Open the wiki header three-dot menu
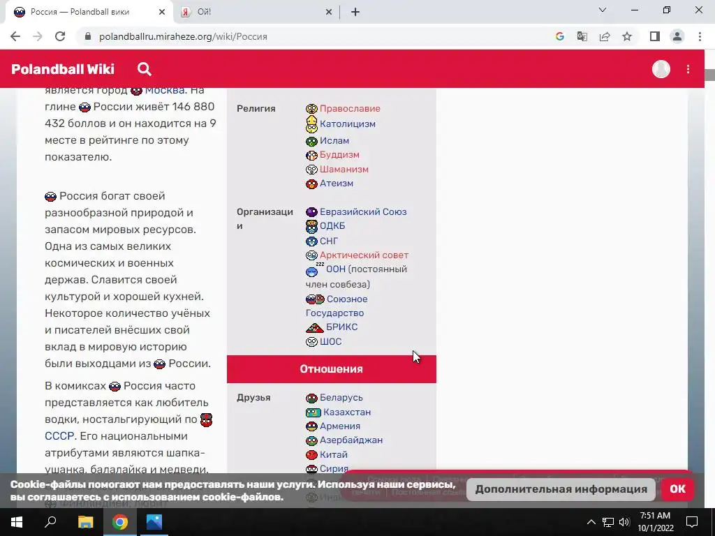This screenshot has height=536, width=715. click(688, 69)
